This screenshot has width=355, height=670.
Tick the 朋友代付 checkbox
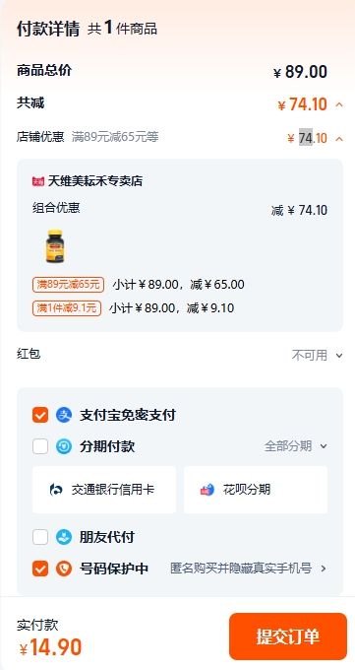click(x=40, y=537)
